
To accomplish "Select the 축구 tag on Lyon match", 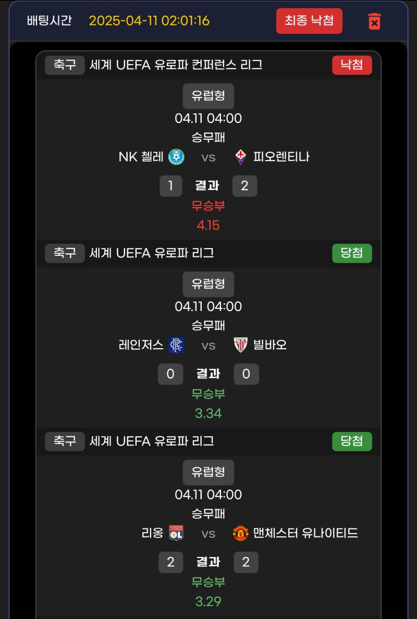I will 65,441.
